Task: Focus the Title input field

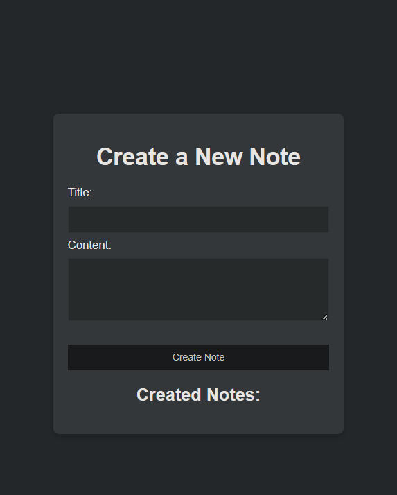Action: point(198,219)
